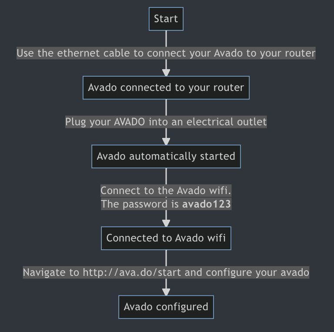Select the "Avado connected to your router" node
Image resolution: width=334 pixels, height=332 pixels.
click(166, 87)
